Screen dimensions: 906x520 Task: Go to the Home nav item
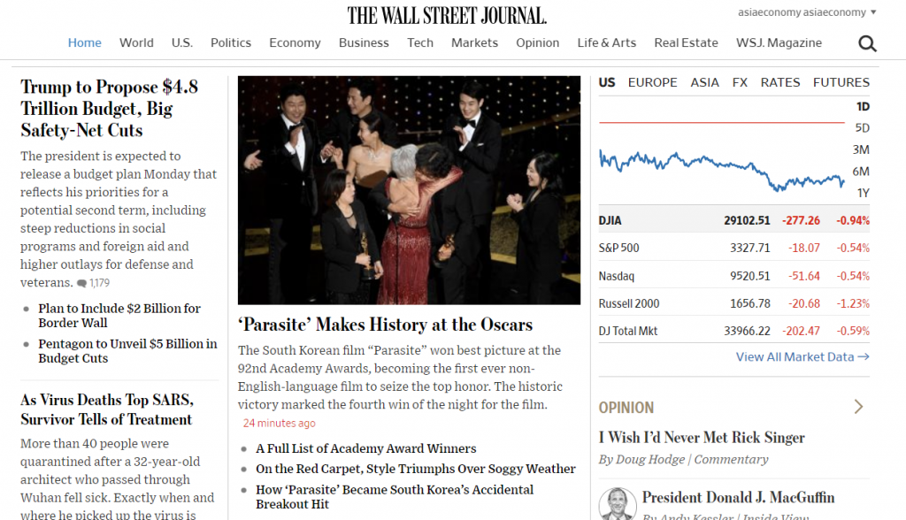(84, 42)
